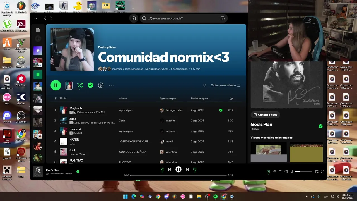Sort by the Álbum column header
Viewport: 357px width, 201px height.
point(123,99)
